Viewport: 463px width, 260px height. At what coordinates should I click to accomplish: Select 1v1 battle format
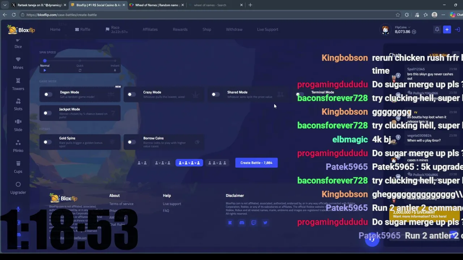142,163
